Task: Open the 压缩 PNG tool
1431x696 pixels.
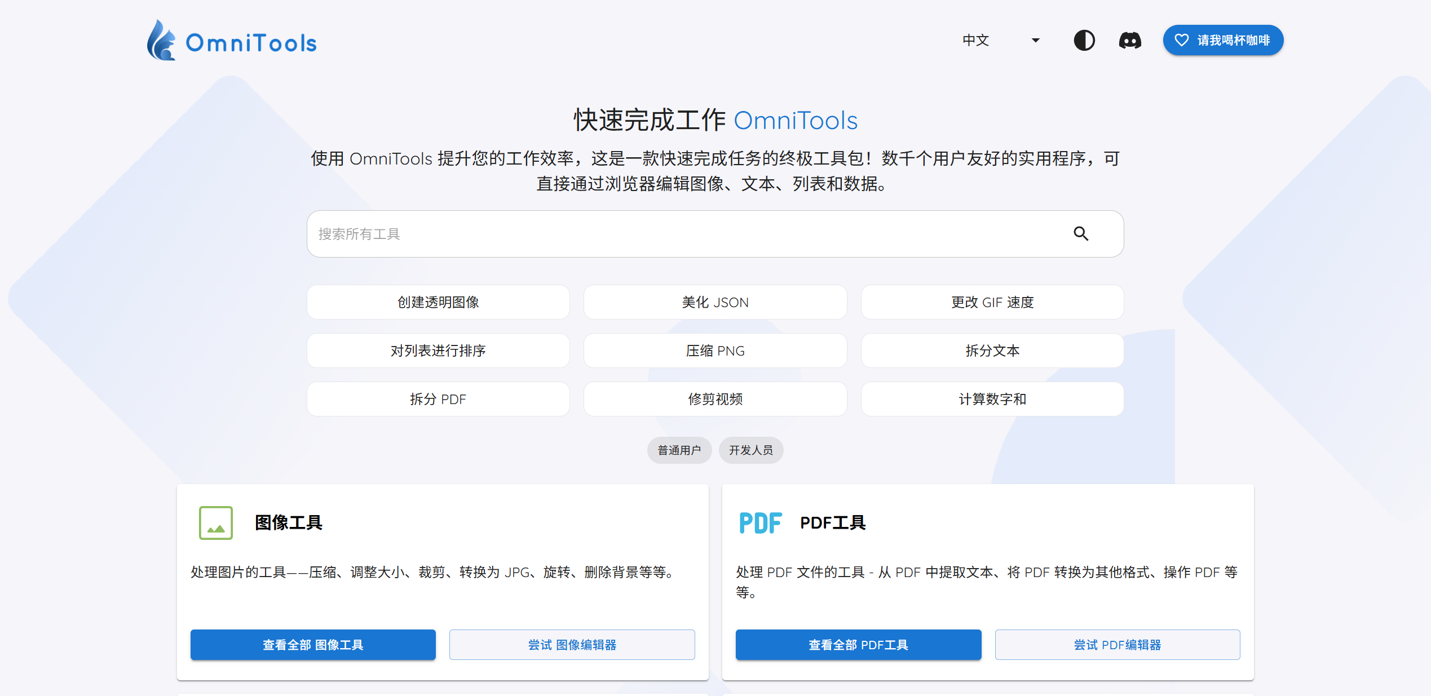Action: (715, 351)
